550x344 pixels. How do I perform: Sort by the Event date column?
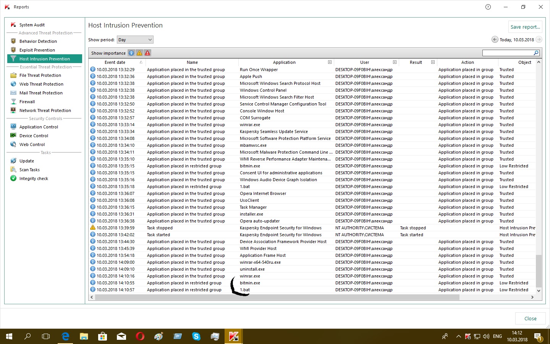pyautogui.click(x=115, y=62)
